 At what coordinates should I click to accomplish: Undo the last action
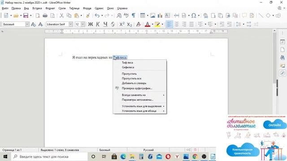click(97, 16)
